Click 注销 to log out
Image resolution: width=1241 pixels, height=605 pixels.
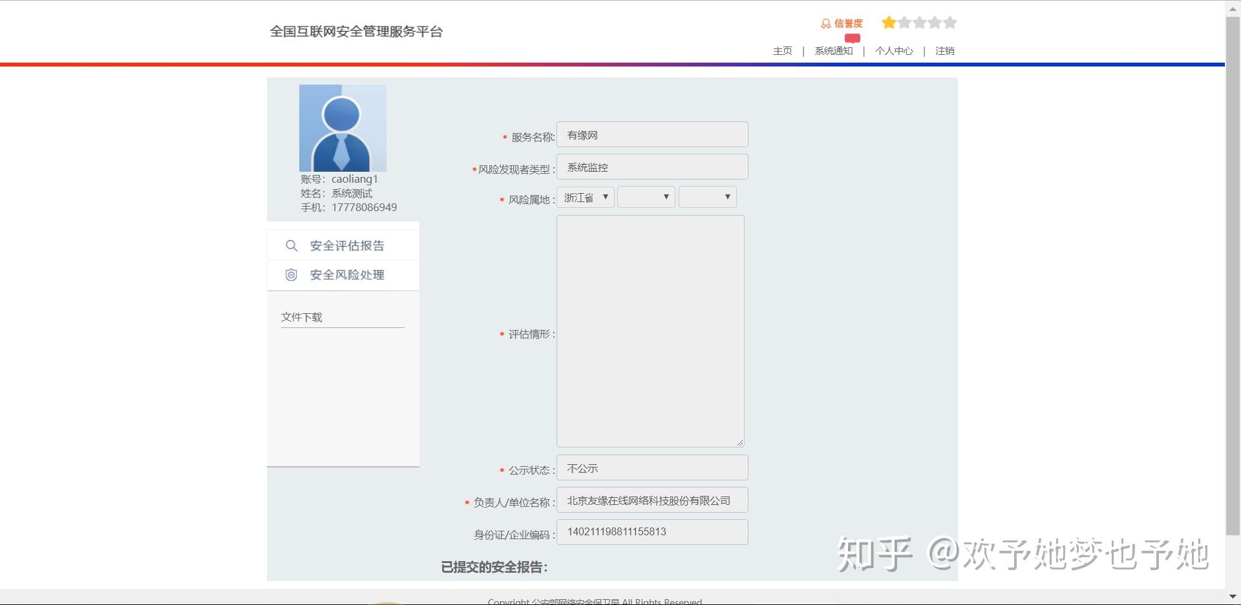[x=944, y=51]
